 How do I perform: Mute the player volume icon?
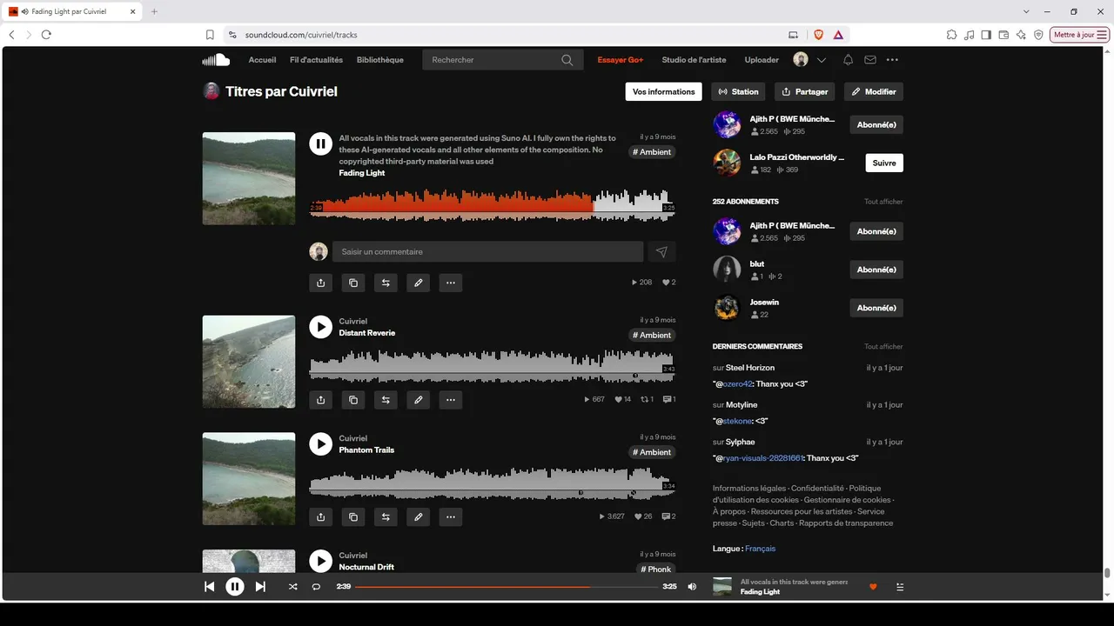click(x=692, y=587)
